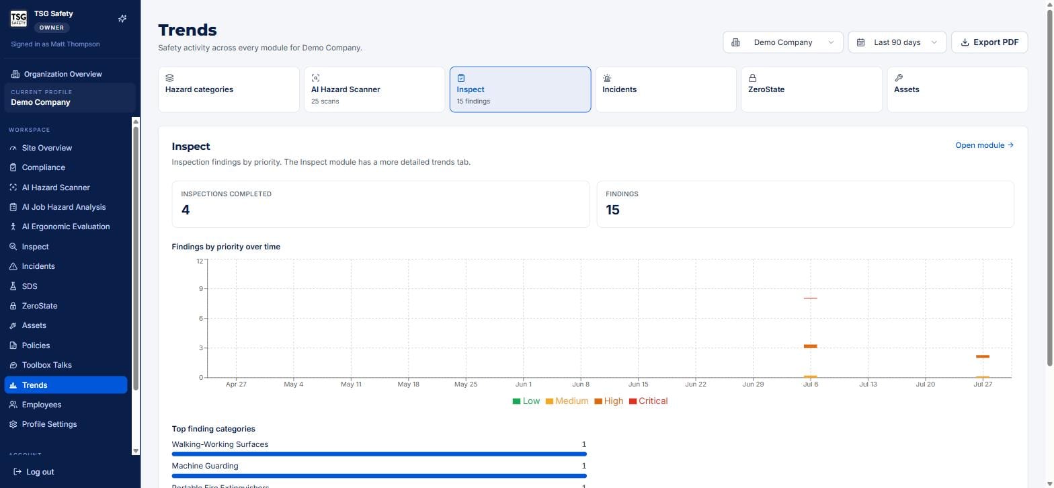Click the clipboard icon on the Inspect card

461,78
